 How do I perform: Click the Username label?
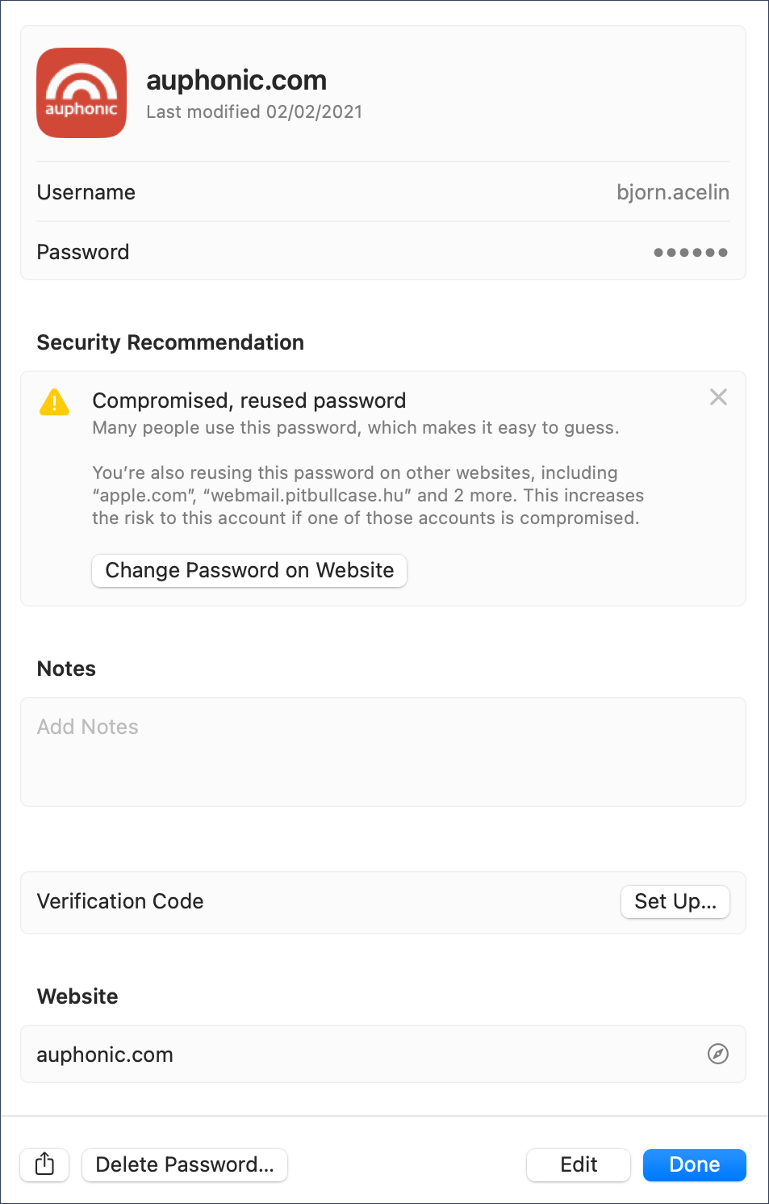86,192
